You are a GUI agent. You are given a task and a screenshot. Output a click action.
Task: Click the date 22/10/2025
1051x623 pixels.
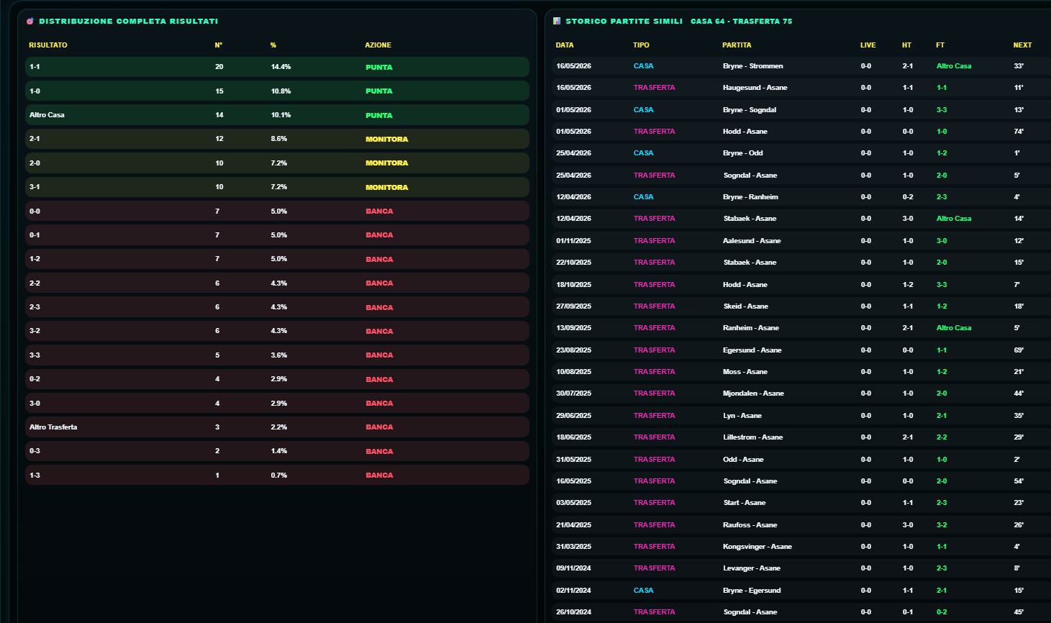(x=573, y=263)
